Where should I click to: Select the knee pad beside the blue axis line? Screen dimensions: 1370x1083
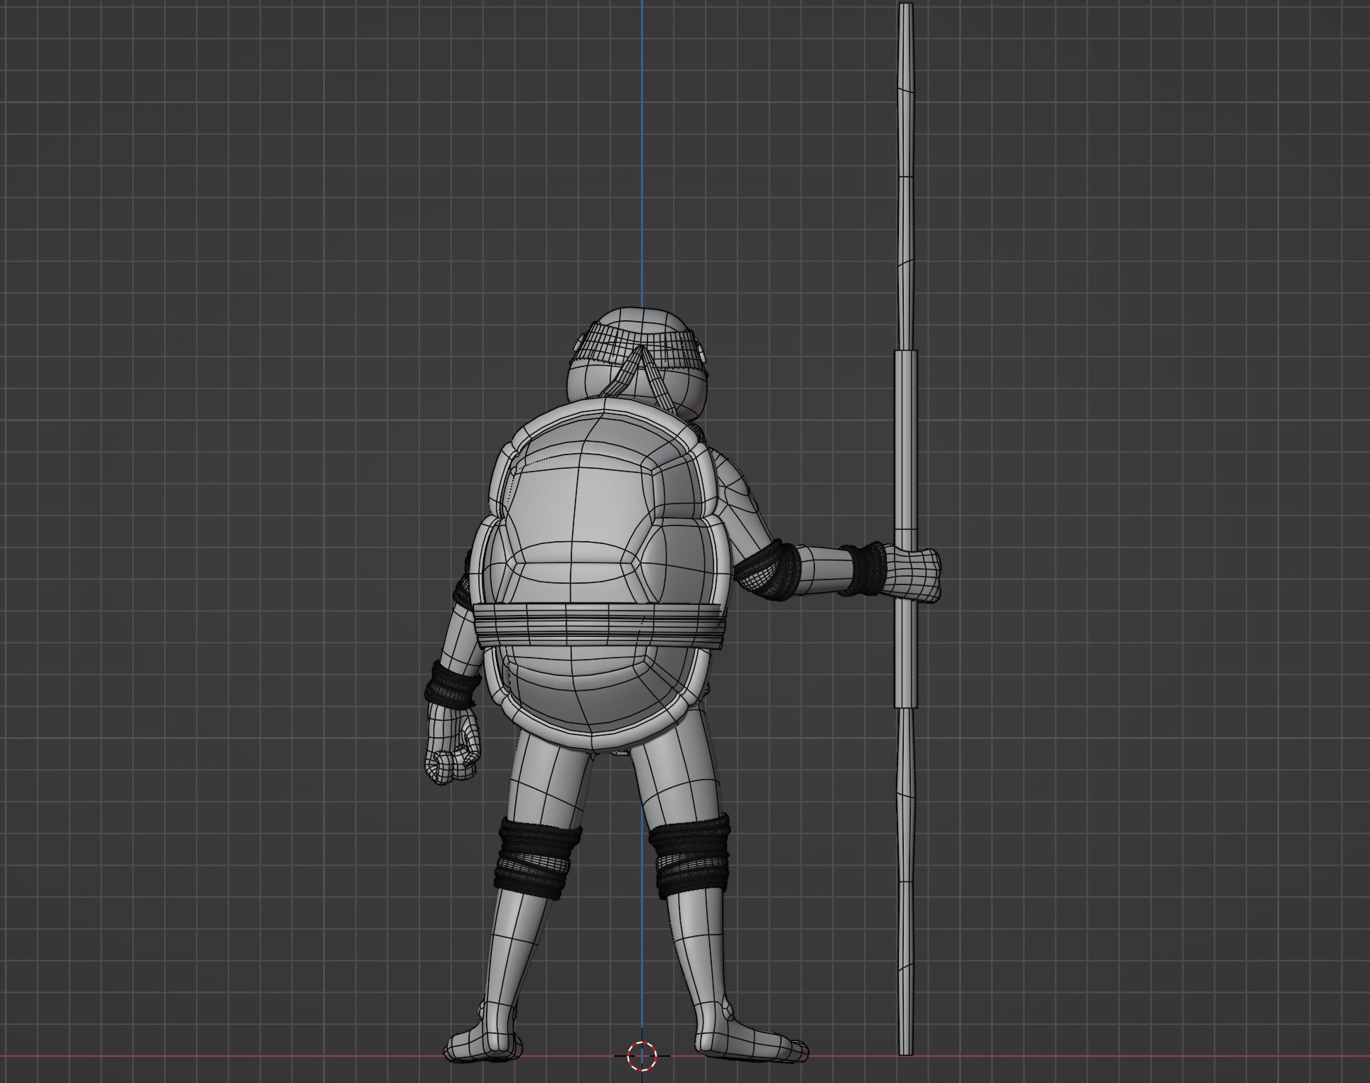point(689,856)
